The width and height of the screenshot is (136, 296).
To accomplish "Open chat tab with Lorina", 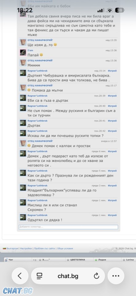I will point(129,260).
